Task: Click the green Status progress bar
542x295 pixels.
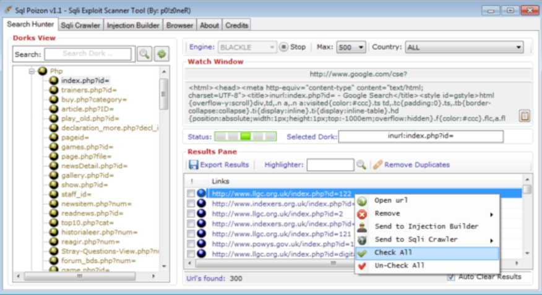Action: 246,137
